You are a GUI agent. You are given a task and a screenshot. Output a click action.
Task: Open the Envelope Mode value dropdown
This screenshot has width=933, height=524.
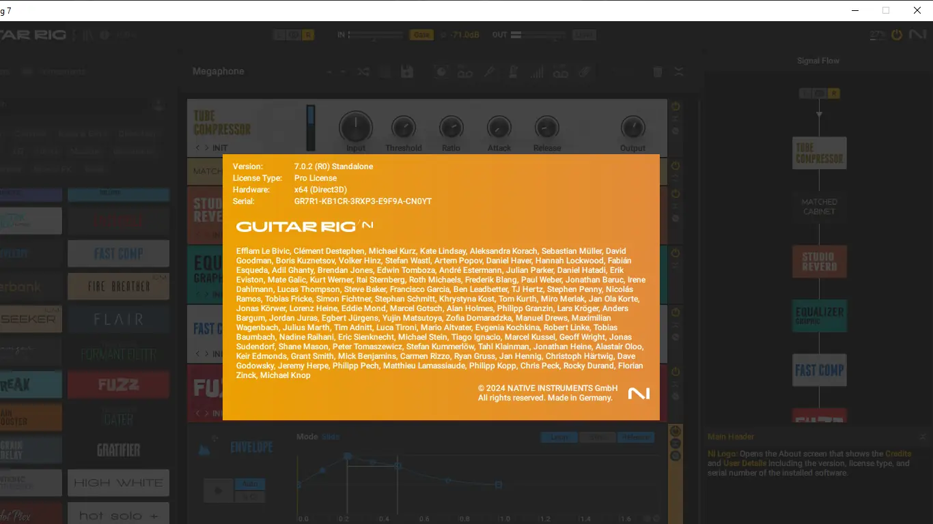(331, 437)
